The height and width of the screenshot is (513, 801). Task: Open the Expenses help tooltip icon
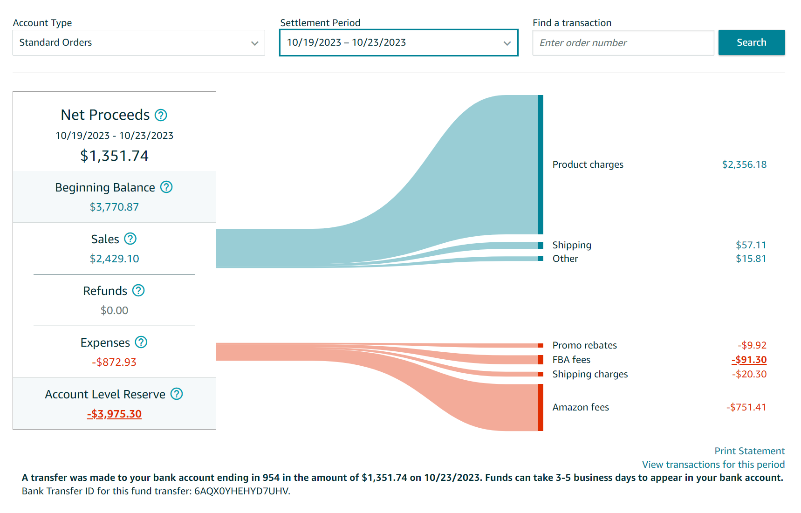[141, 342]
